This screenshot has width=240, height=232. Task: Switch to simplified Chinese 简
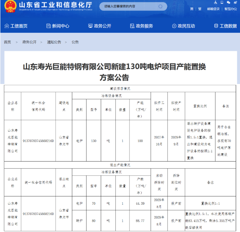pyautogui.click(x=192, y=9)
